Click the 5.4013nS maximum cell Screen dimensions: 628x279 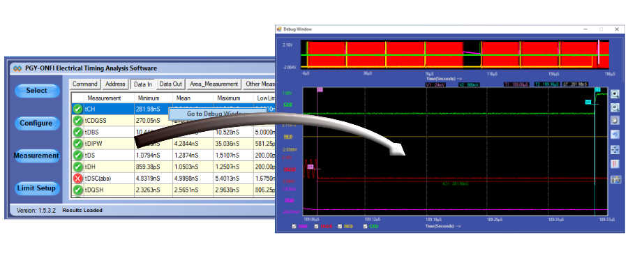point(233,179)
